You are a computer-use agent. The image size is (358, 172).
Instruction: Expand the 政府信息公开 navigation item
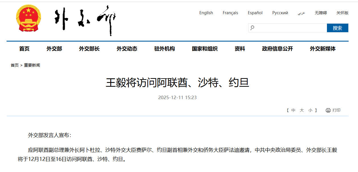(x=277, y=49)
